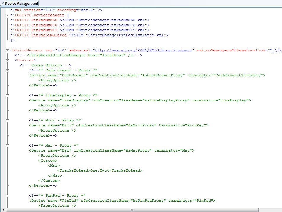Collapse the Micr Proxy comment block
Screen dimensions: 282x212
coord(7,121)
